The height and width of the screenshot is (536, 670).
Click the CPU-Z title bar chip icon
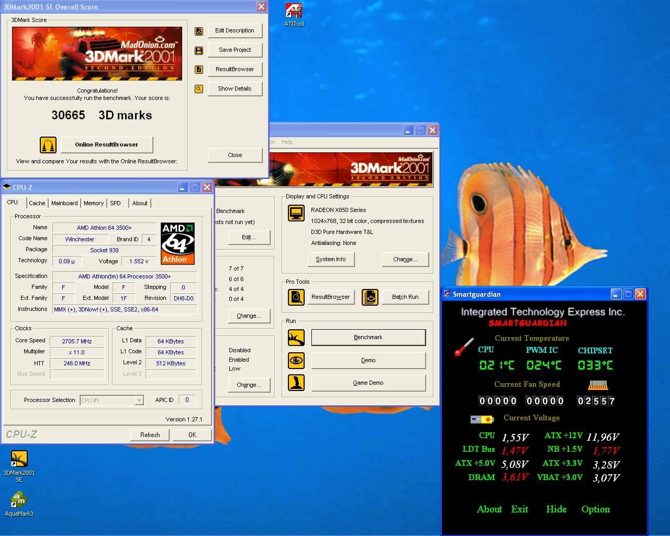(x=7, y=187)
